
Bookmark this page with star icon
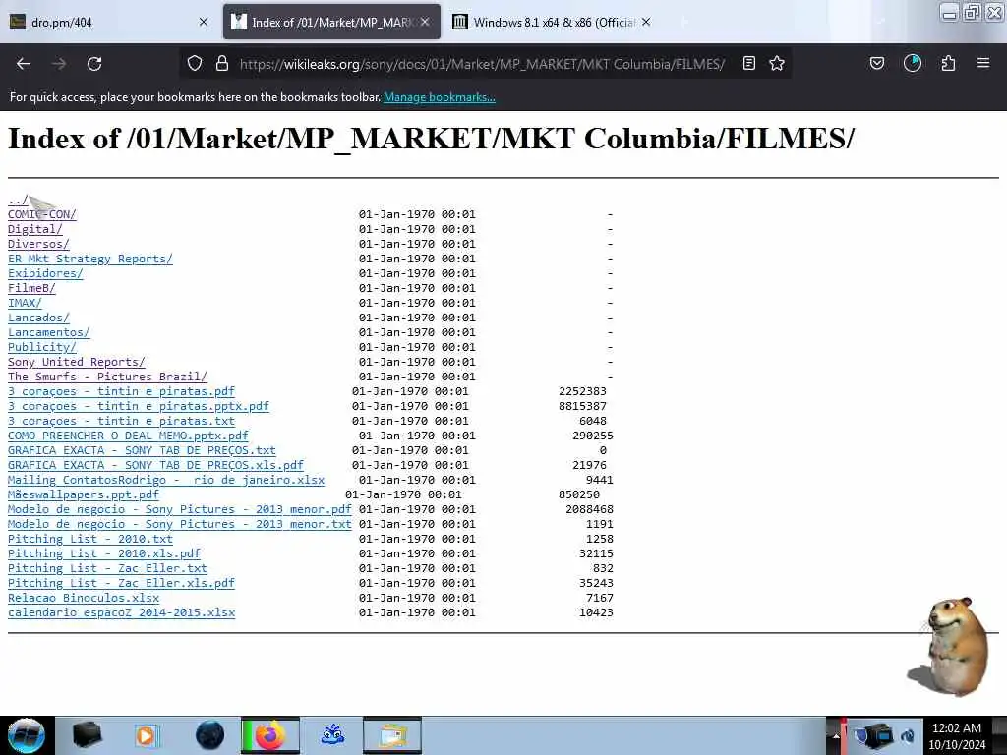[777, 64]
